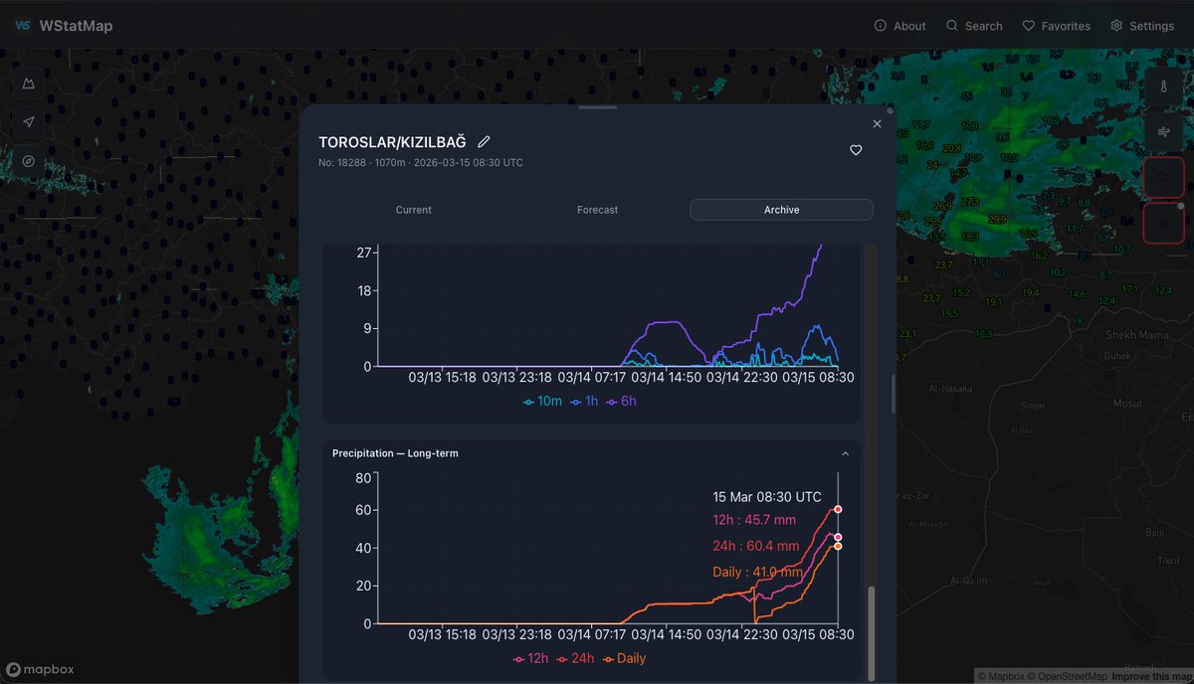Open Search from the top bar
Image resolution: width=1194 pixels, height=684 pixels.
click(x=973, y=26)
